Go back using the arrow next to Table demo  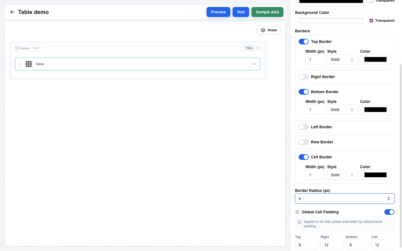(12, 12)
